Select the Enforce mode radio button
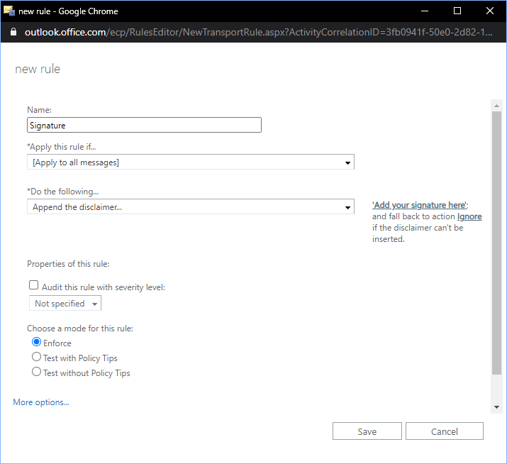This screenshot has height=464, width=507. (x=37, y=342)
